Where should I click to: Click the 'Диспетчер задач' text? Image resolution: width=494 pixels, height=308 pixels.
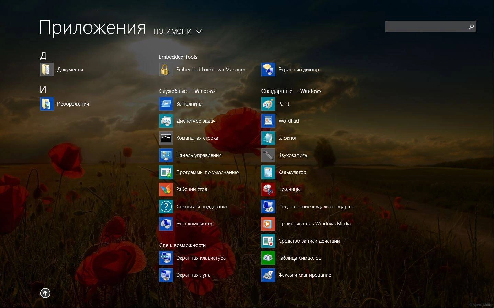click(196, 121)
